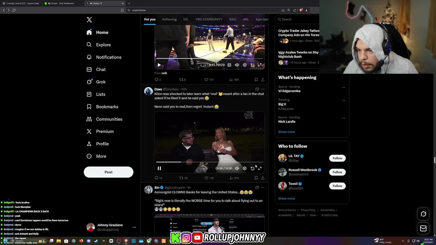Open Premium from sidebar
The height and width of the screenshot is (245, 436).
click(100, 131)
